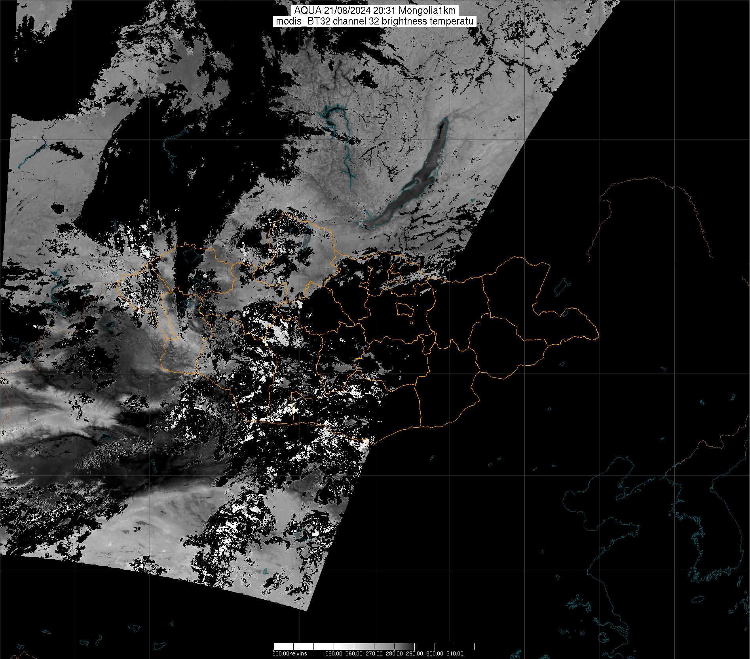Click the modis_BT32 channel 32 brightness caption
Image resolution: width=750 pixels, height=659 pixels.
click(x=375, y=21)
